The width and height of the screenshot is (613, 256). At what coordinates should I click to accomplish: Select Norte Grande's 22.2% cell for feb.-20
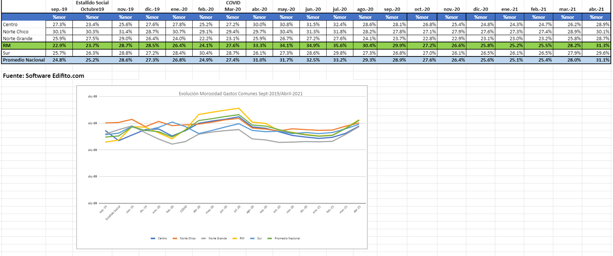click(205, 39)
